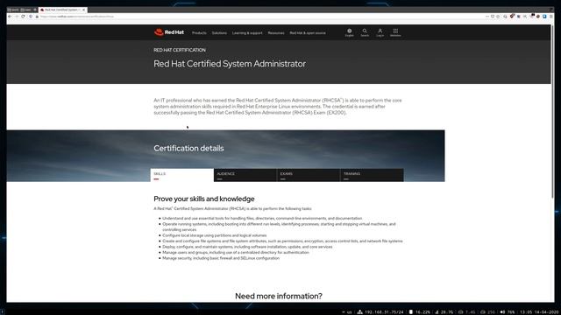This screenshot has height=315, width=561.
Task: Click Red Hat Certified System Administrator heading
Action: (x=230, y=64)
